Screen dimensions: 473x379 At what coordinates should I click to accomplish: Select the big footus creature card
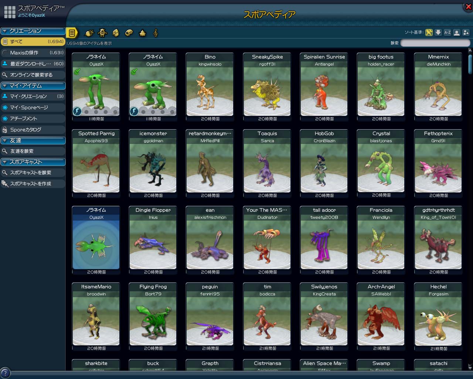tap(381, 87)
